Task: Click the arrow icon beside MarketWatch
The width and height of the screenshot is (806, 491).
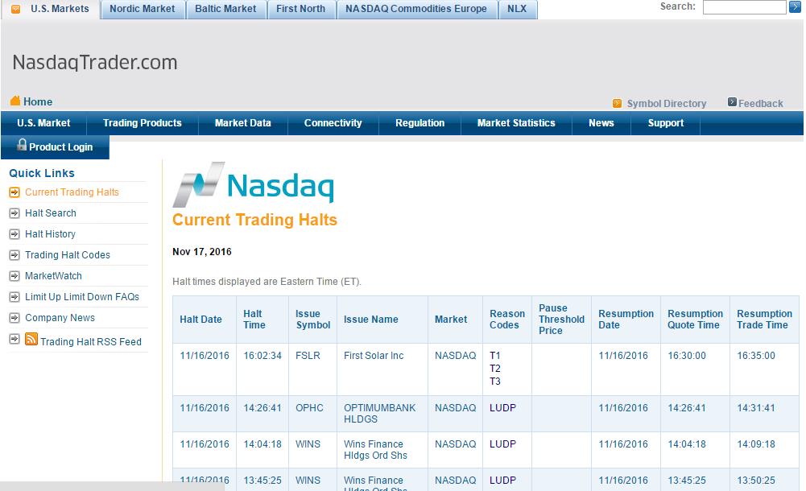Action: 14,276
